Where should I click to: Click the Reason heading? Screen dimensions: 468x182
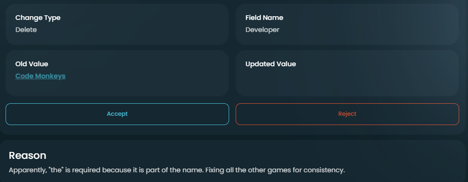pos(27,156)
